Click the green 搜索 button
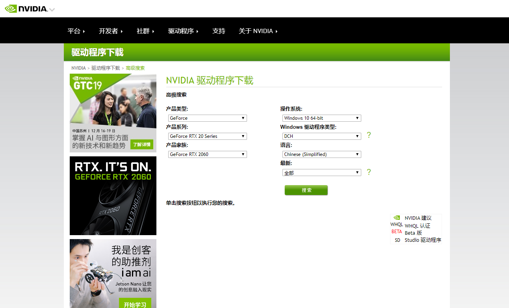The width and height of the screenshot is (509, 308). [306, 190]
